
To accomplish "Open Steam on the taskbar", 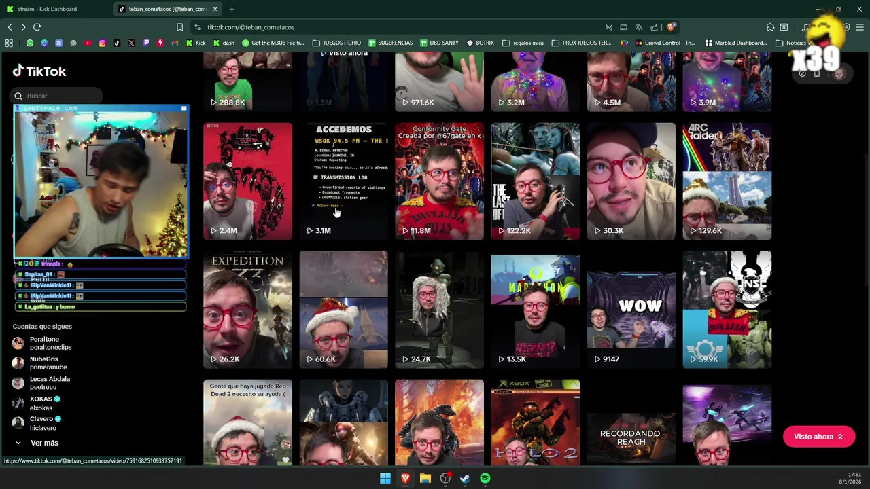I will tap(465, 478).
